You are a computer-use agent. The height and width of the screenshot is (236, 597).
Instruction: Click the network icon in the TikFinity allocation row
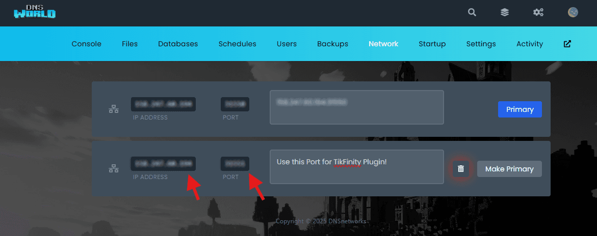(x=114, y=169)
